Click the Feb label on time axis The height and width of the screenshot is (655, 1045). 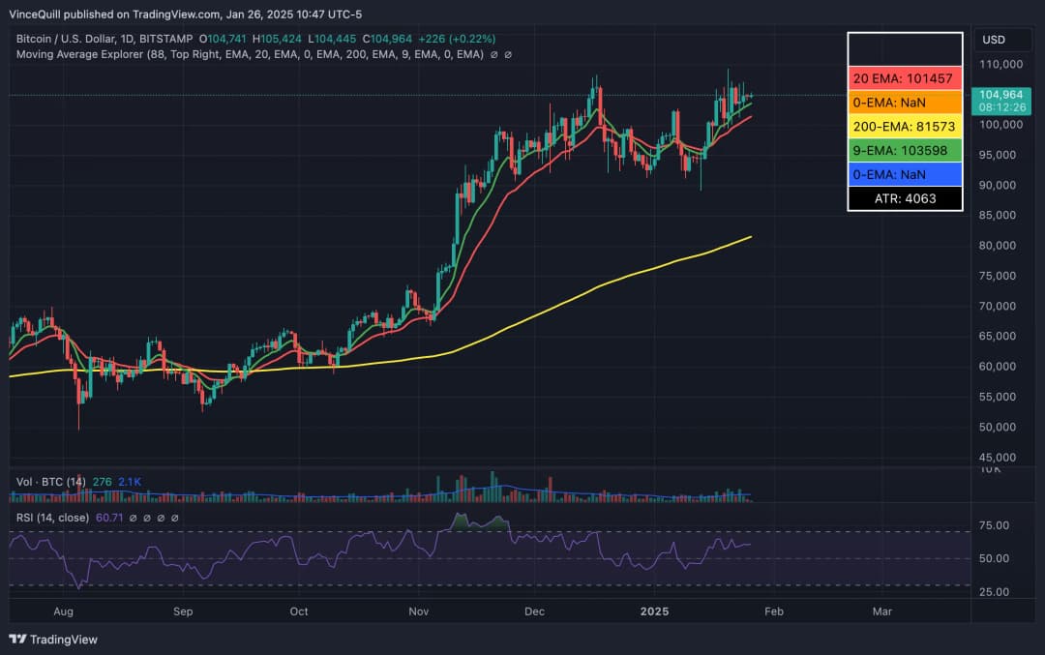pyautogui.click(x=773, y=611)
